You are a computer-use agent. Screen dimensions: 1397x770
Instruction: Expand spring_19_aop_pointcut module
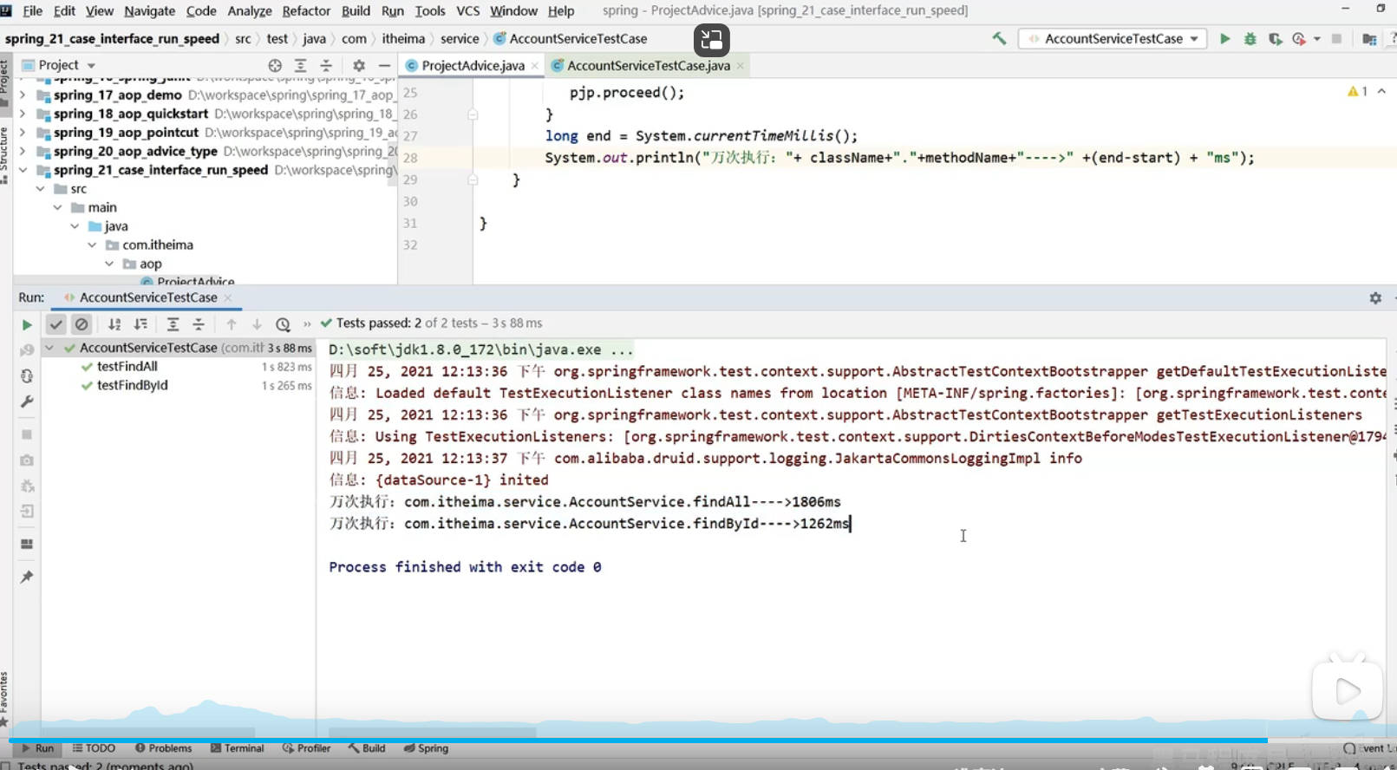(x=23, y=133)
